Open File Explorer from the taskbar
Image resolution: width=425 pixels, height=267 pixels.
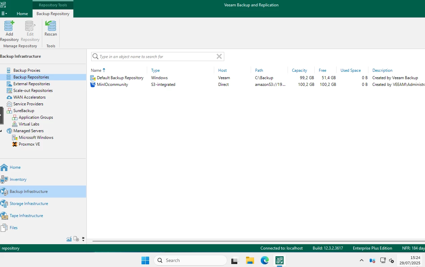[250, 260]
